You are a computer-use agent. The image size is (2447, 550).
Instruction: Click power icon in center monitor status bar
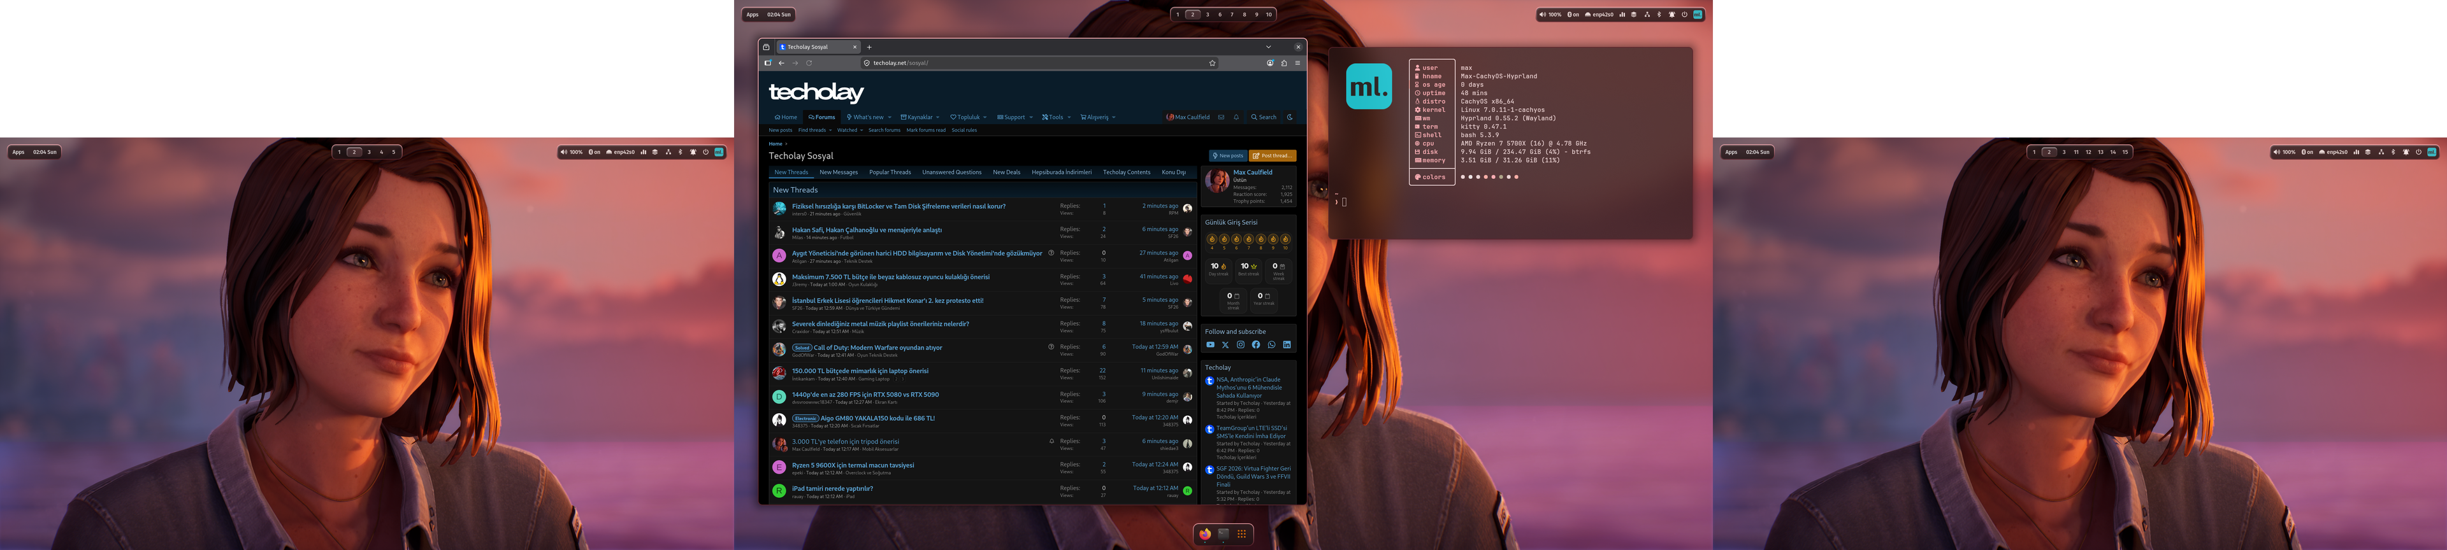1684,14
